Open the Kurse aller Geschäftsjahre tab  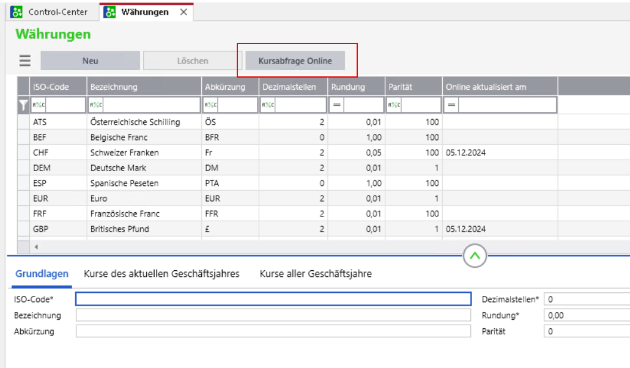(x=316, y=274)
